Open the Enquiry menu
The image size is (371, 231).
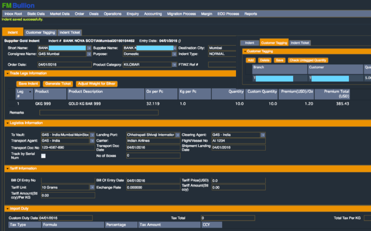133,14
